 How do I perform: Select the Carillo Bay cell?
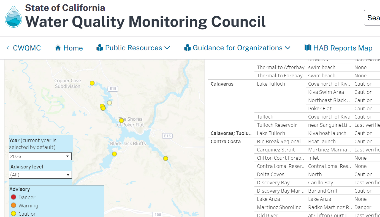coord(329,183)
